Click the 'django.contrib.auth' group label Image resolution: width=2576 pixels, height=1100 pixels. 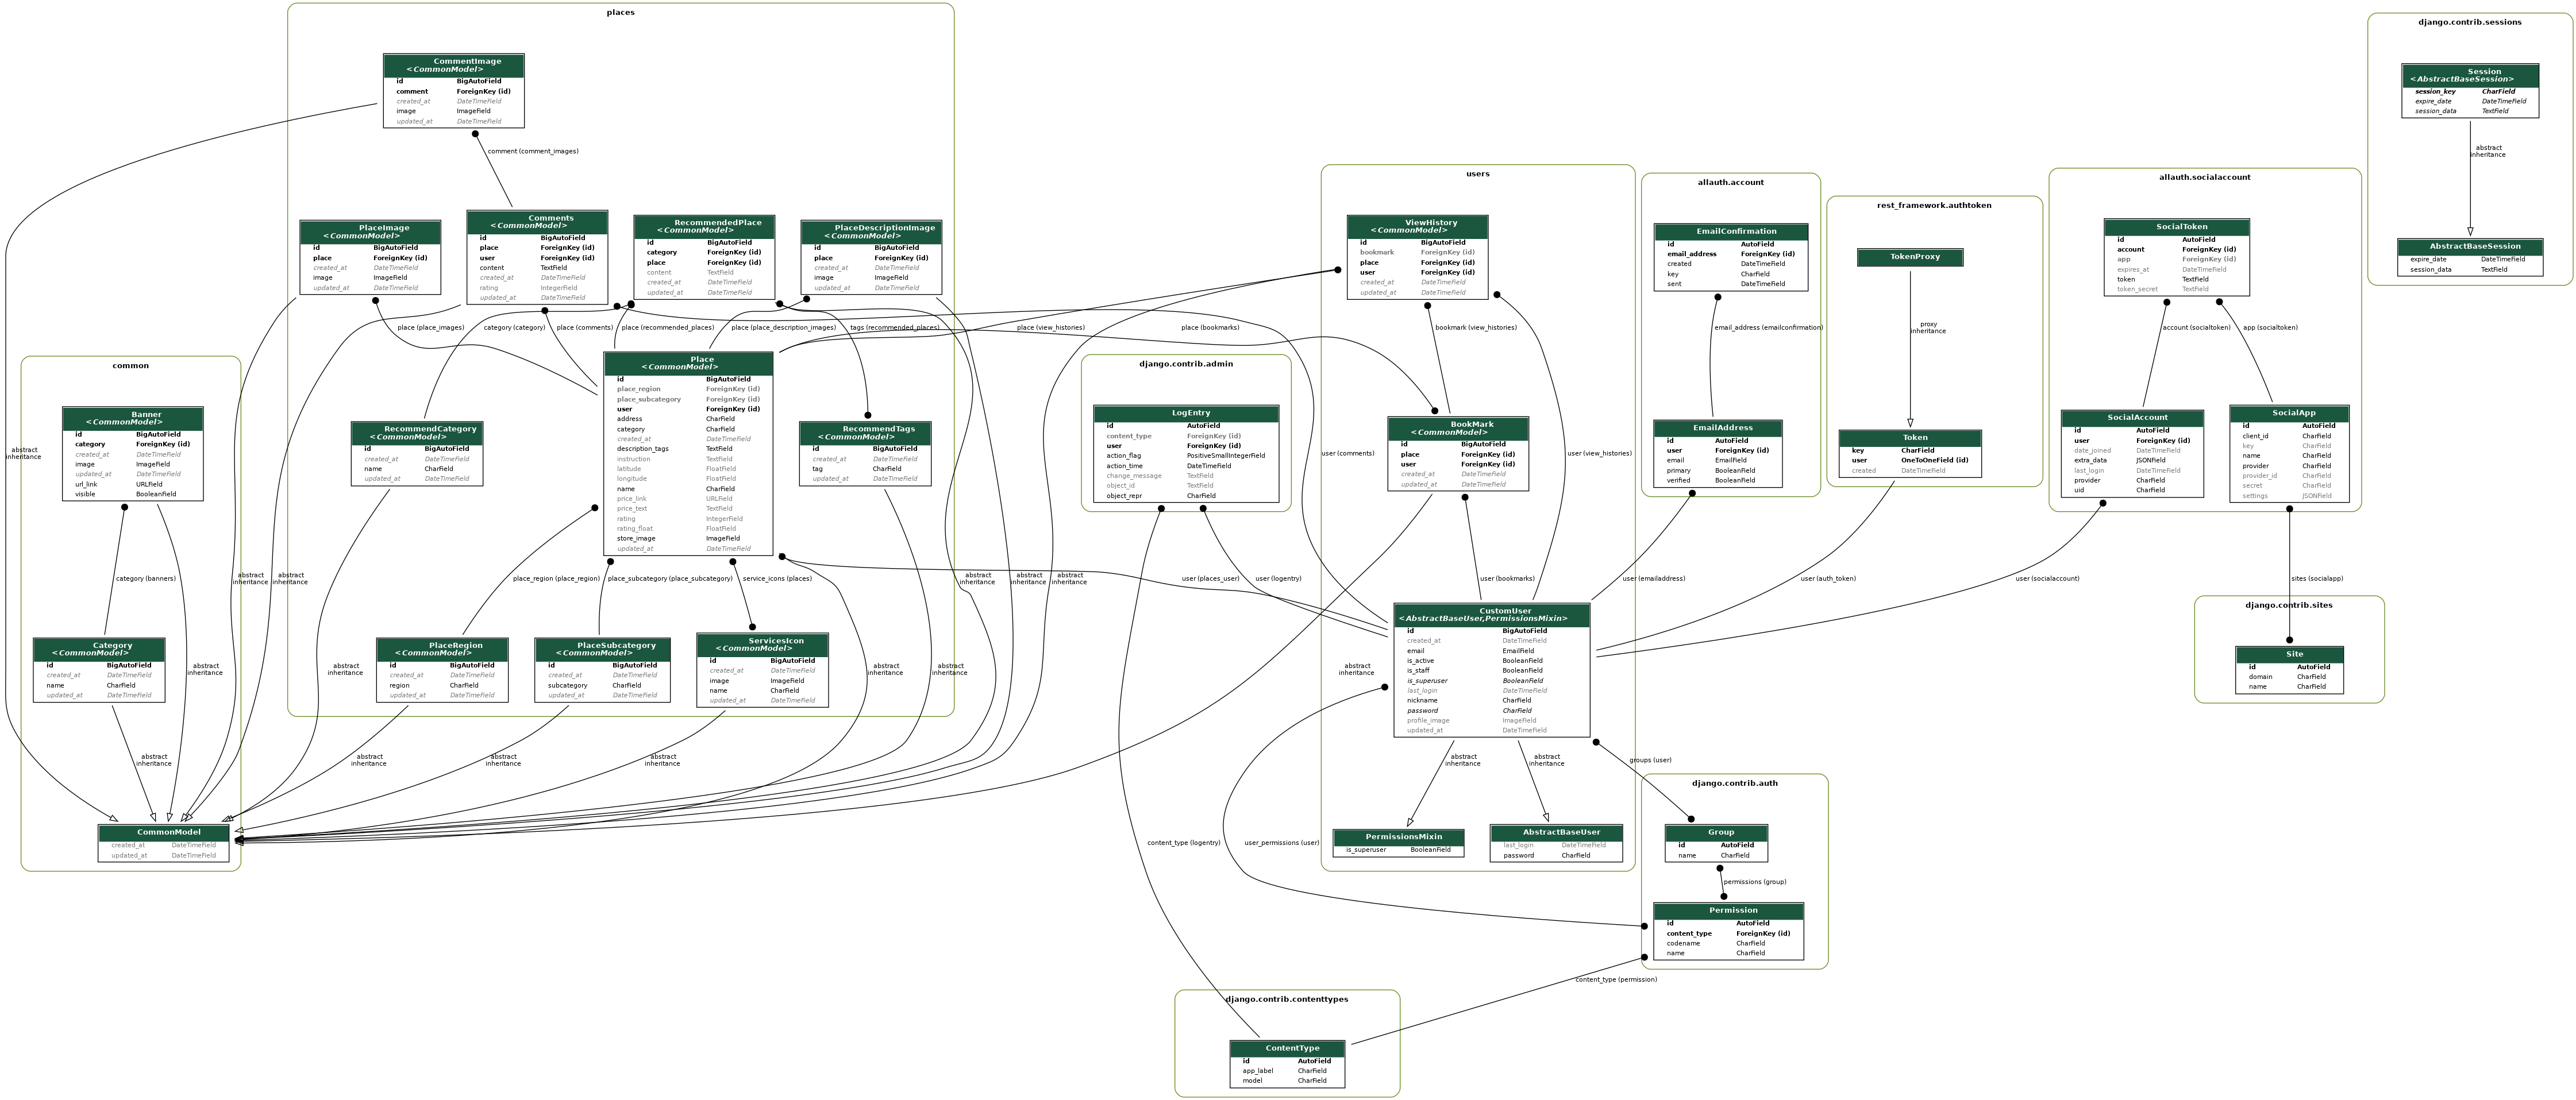click(x=1735, y=783)
